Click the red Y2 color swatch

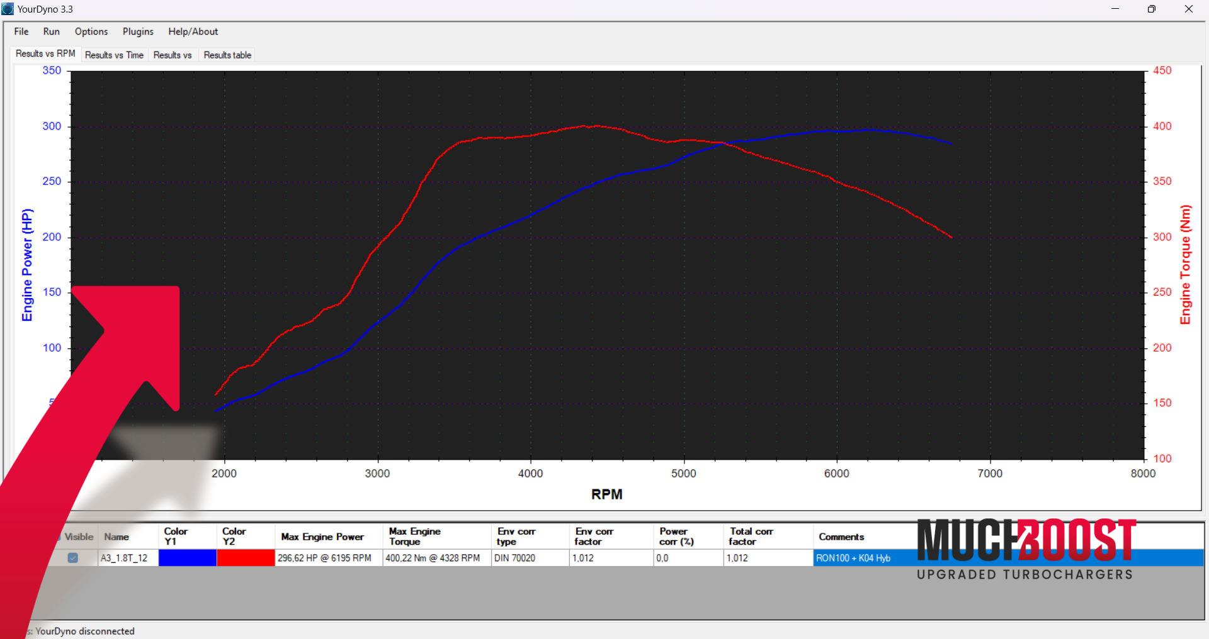(x=246, y=558)
